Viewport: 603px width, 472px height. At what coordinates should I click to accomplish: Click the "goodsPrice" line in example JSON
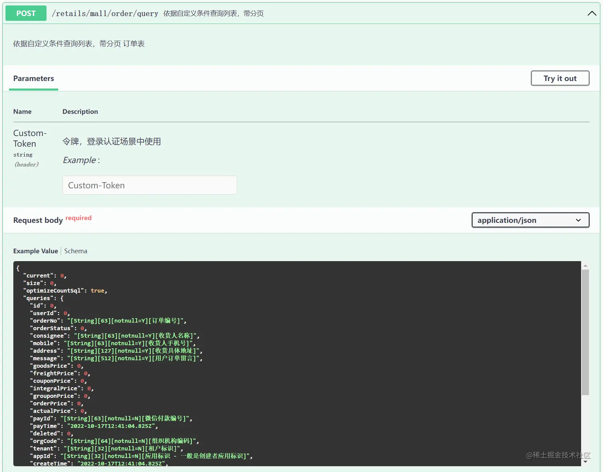click(x=57, y=366)
